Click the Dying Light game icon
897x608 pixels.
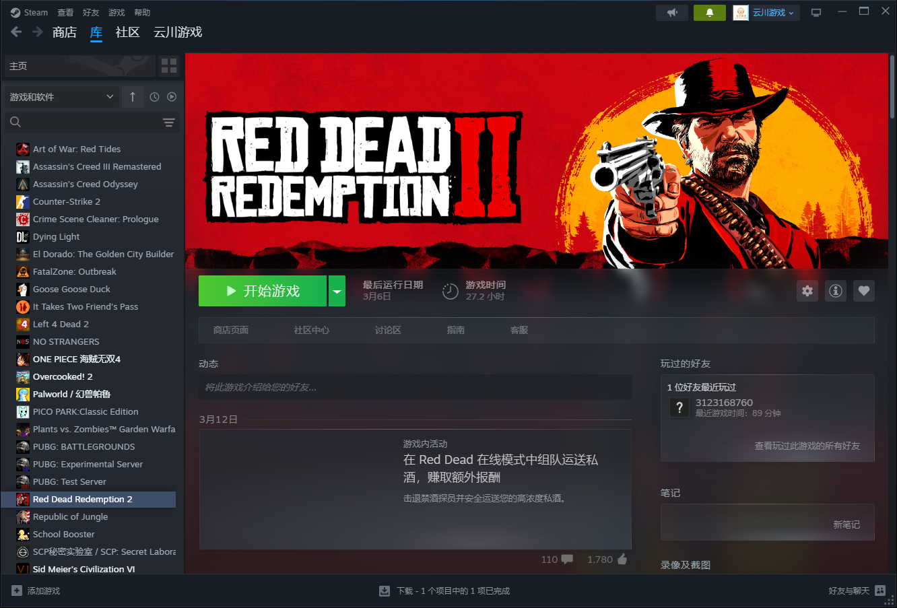pyautogui.click(x=23, y=236)
